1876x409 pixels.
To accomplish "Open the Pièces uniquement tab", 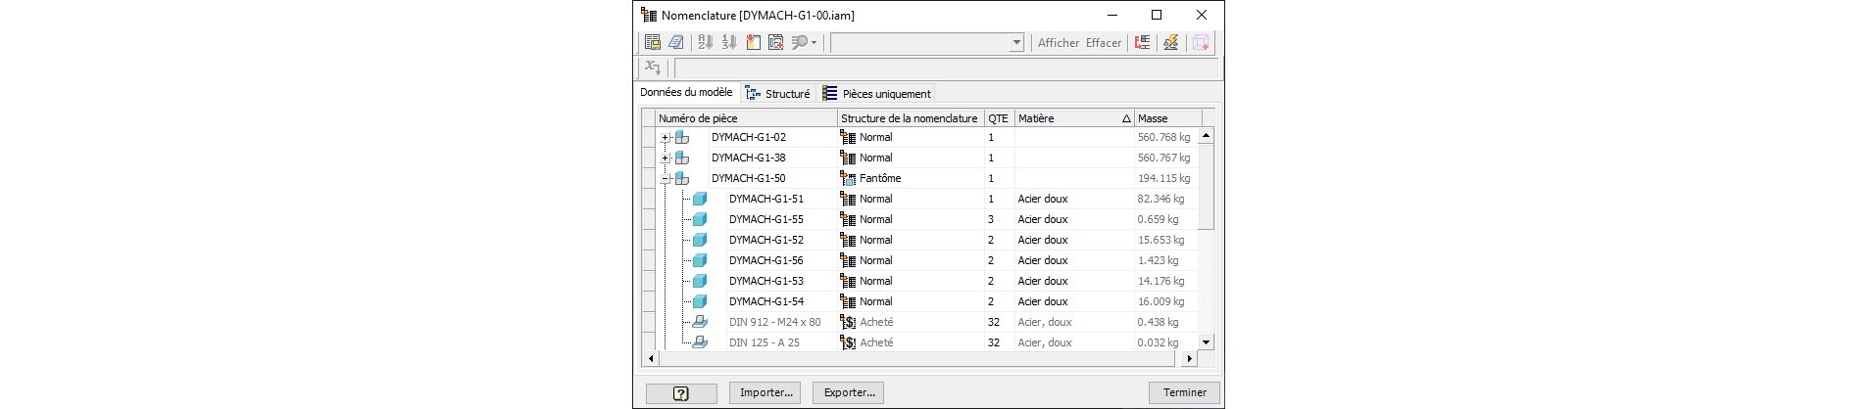I will [x=876, y=94].
